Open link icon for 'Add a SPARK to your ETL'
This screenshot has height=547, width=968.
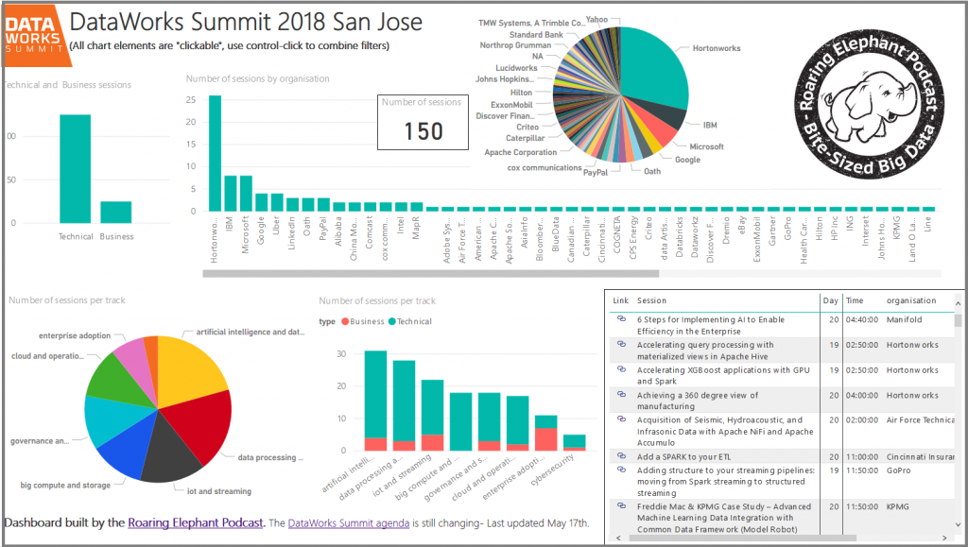pos(621,456)
